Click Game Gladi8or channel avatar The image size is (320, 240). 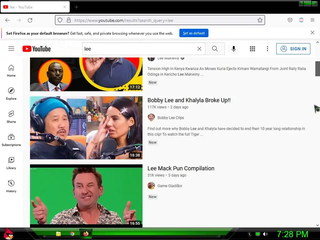click(151, 186)
